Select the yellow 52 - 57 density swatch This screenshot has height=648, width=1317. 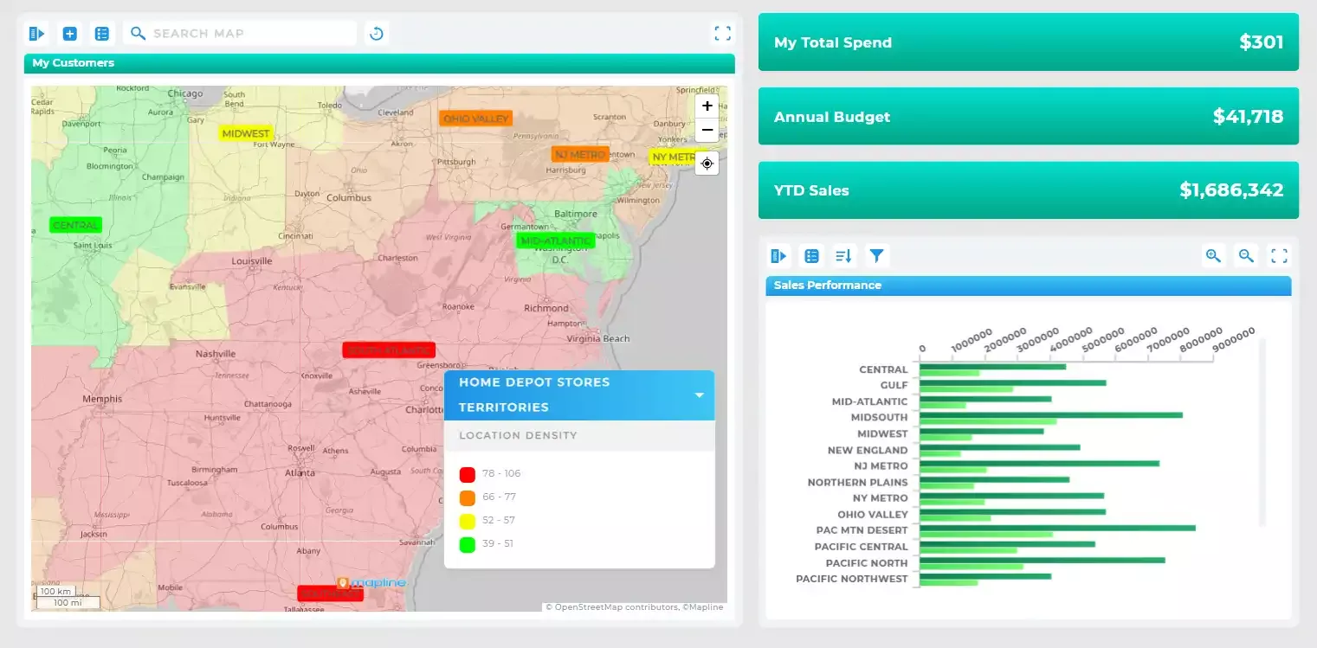468,521
